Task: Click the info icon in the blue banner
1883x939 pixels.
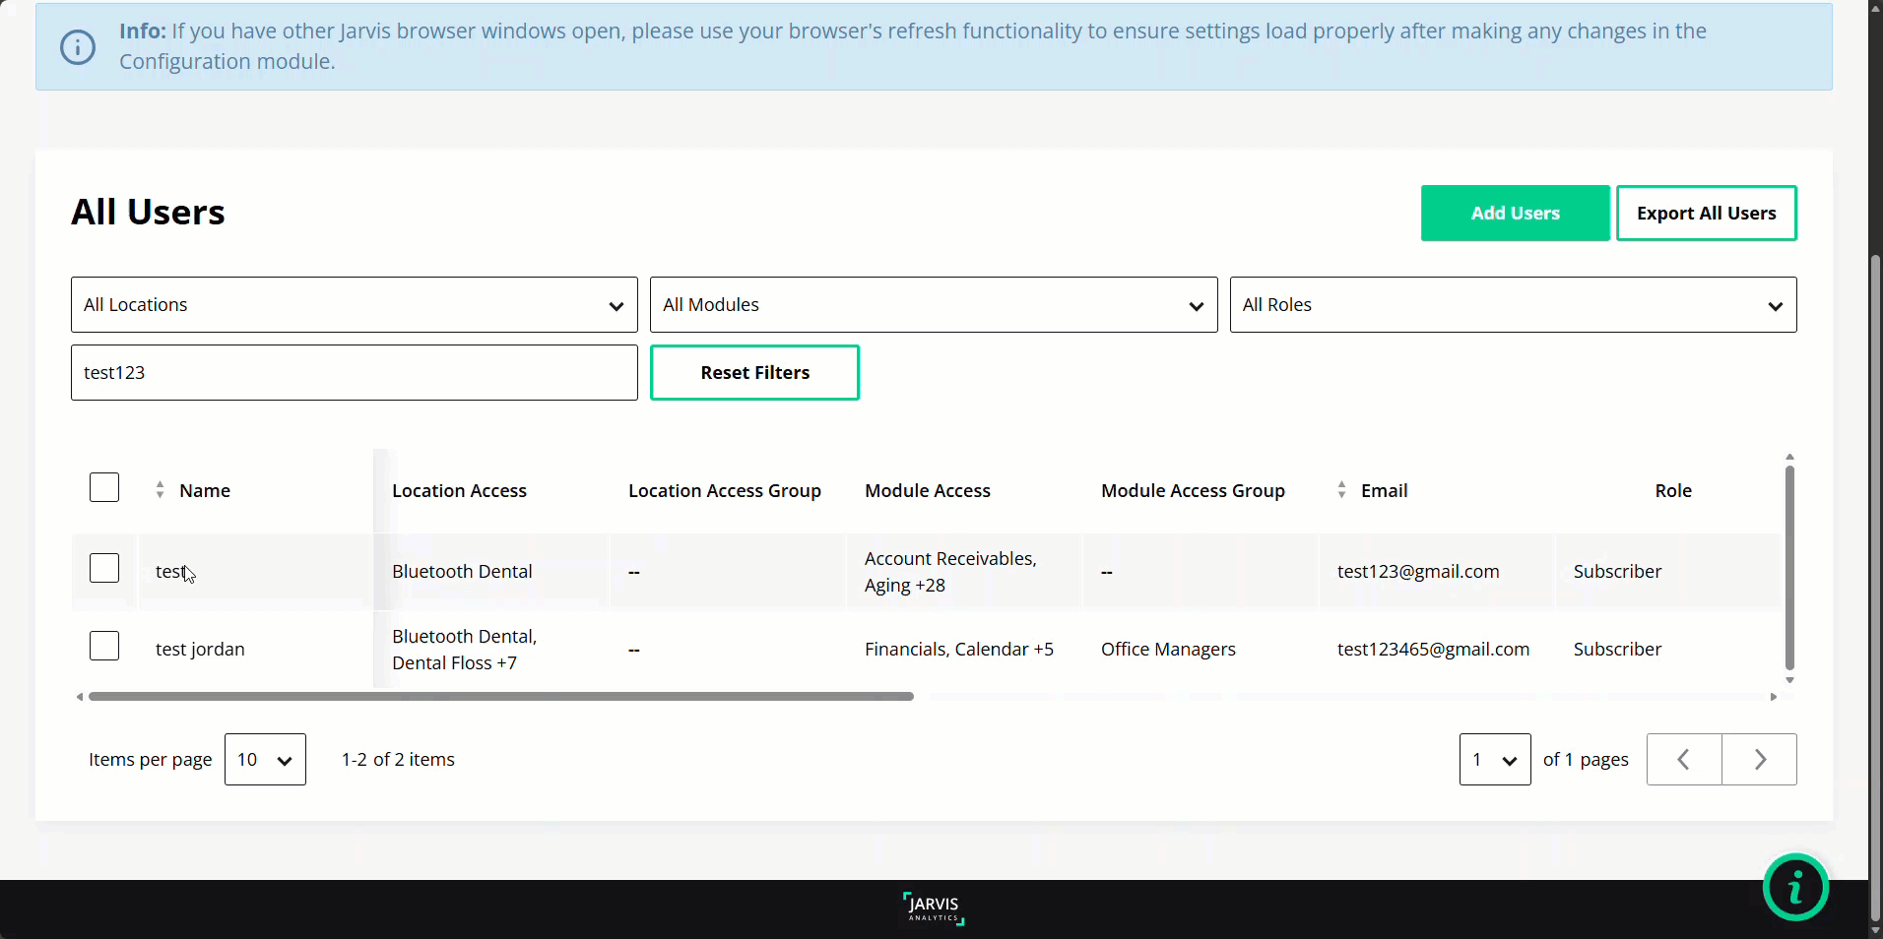Action: 78,46
